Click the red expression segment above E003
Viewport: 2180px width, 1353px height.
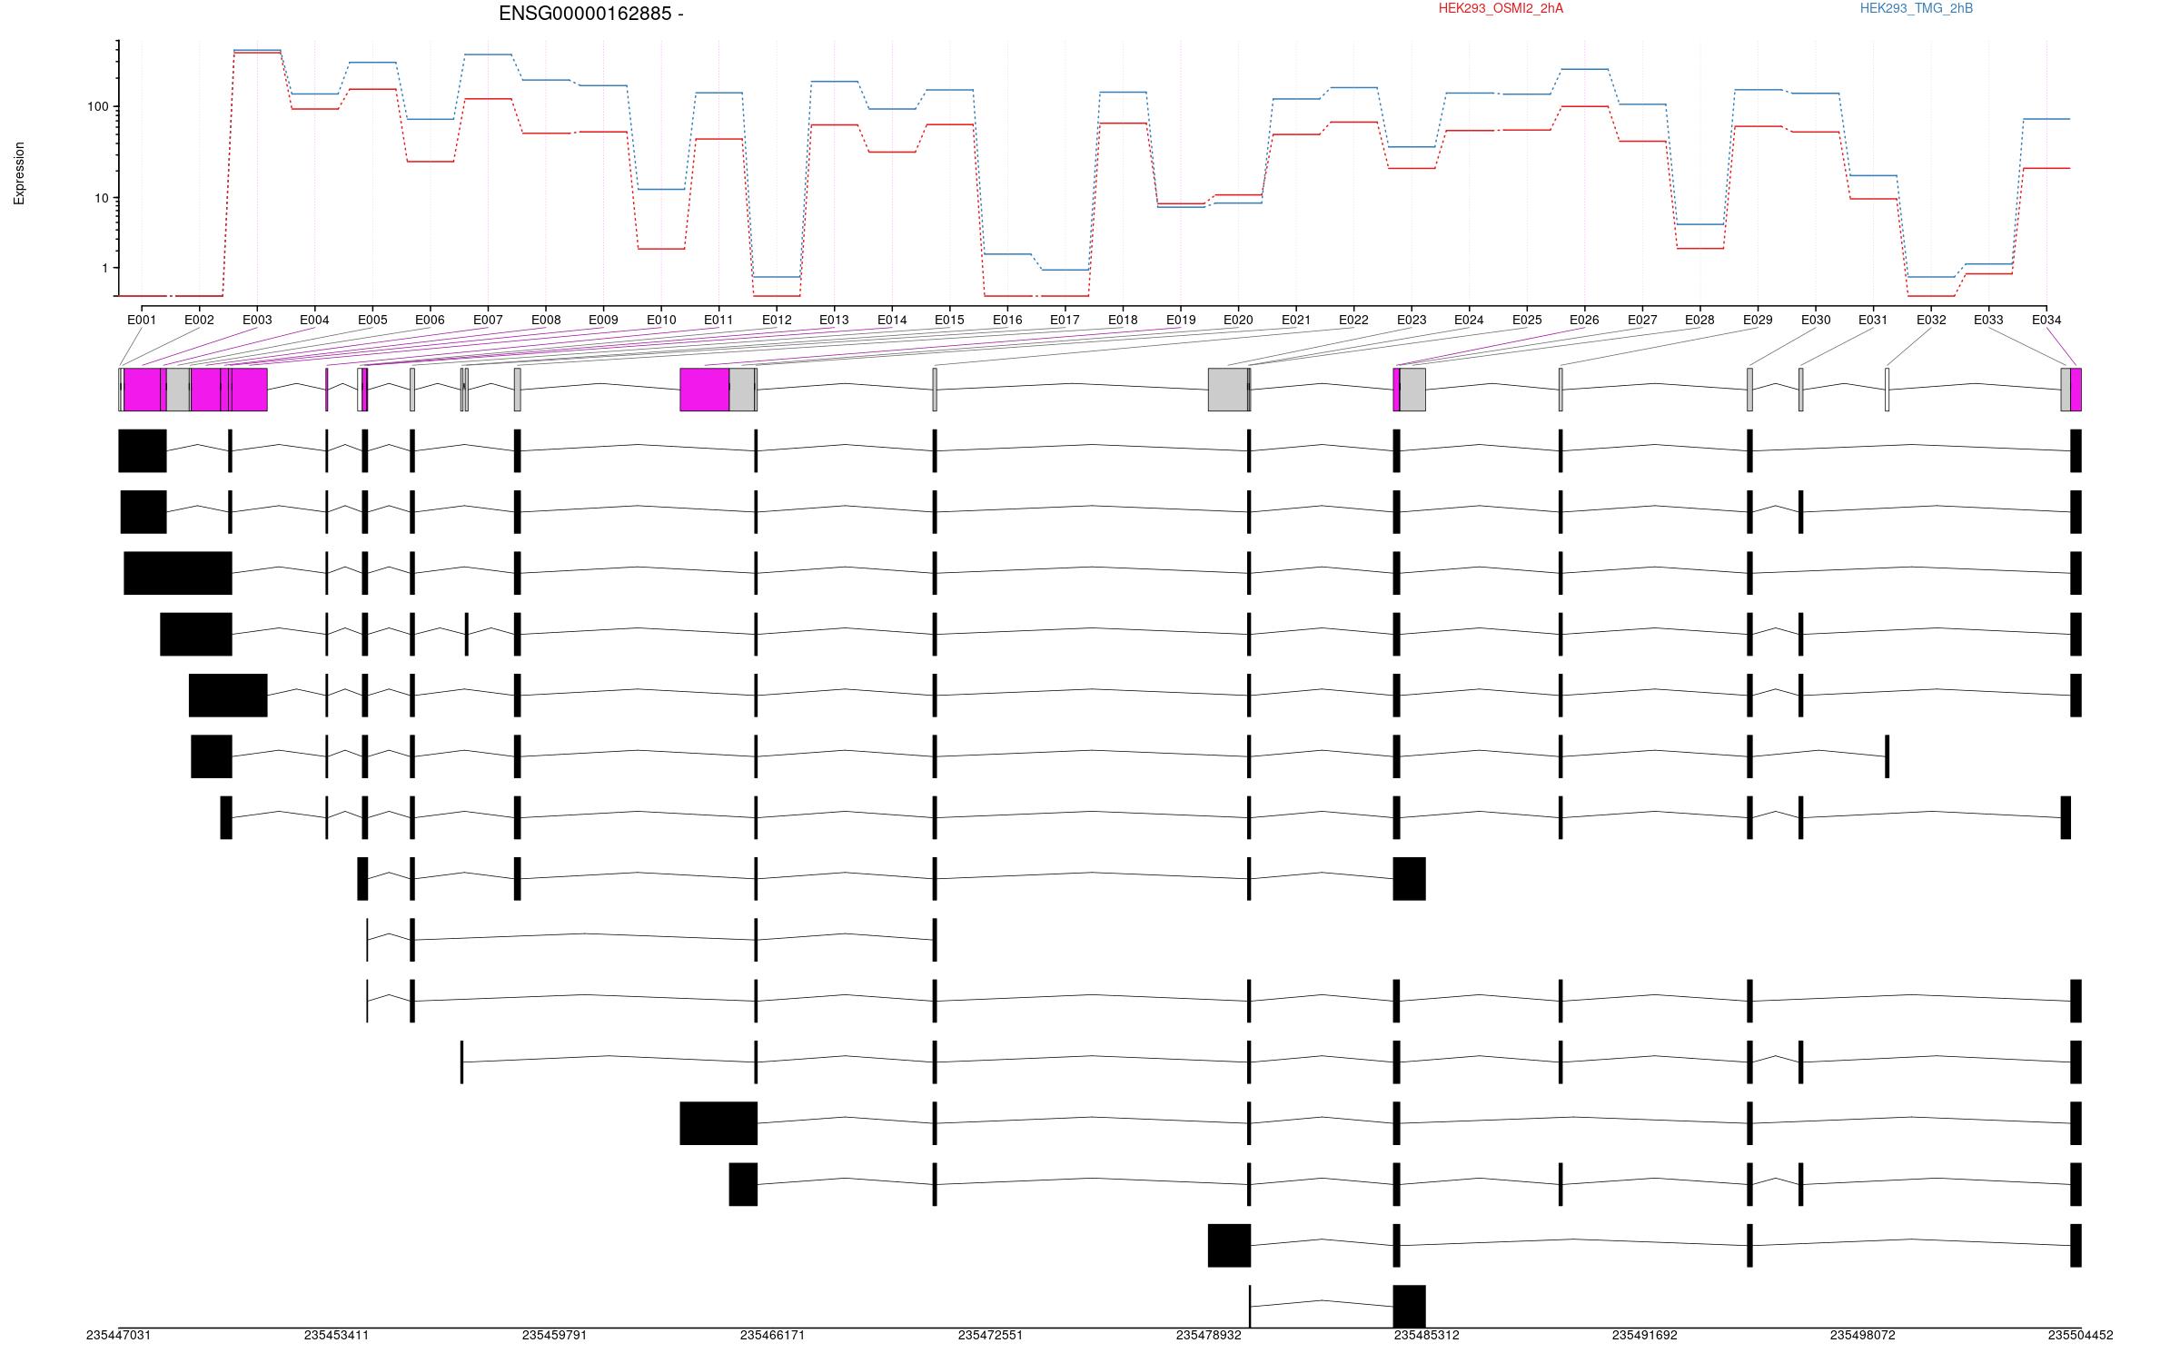pos(257,53)
